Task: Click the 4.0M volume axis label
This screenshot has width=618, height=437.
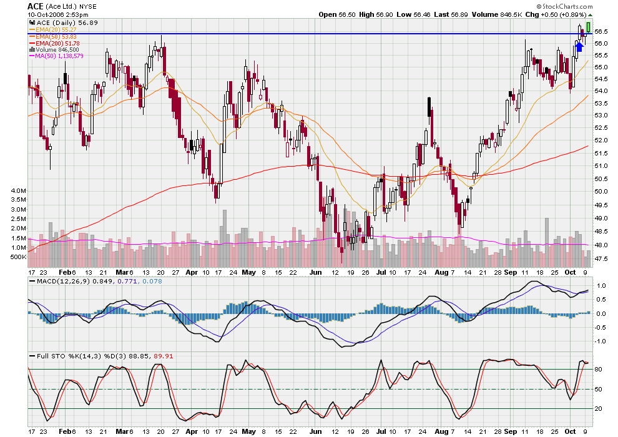Action: point(19,191)
